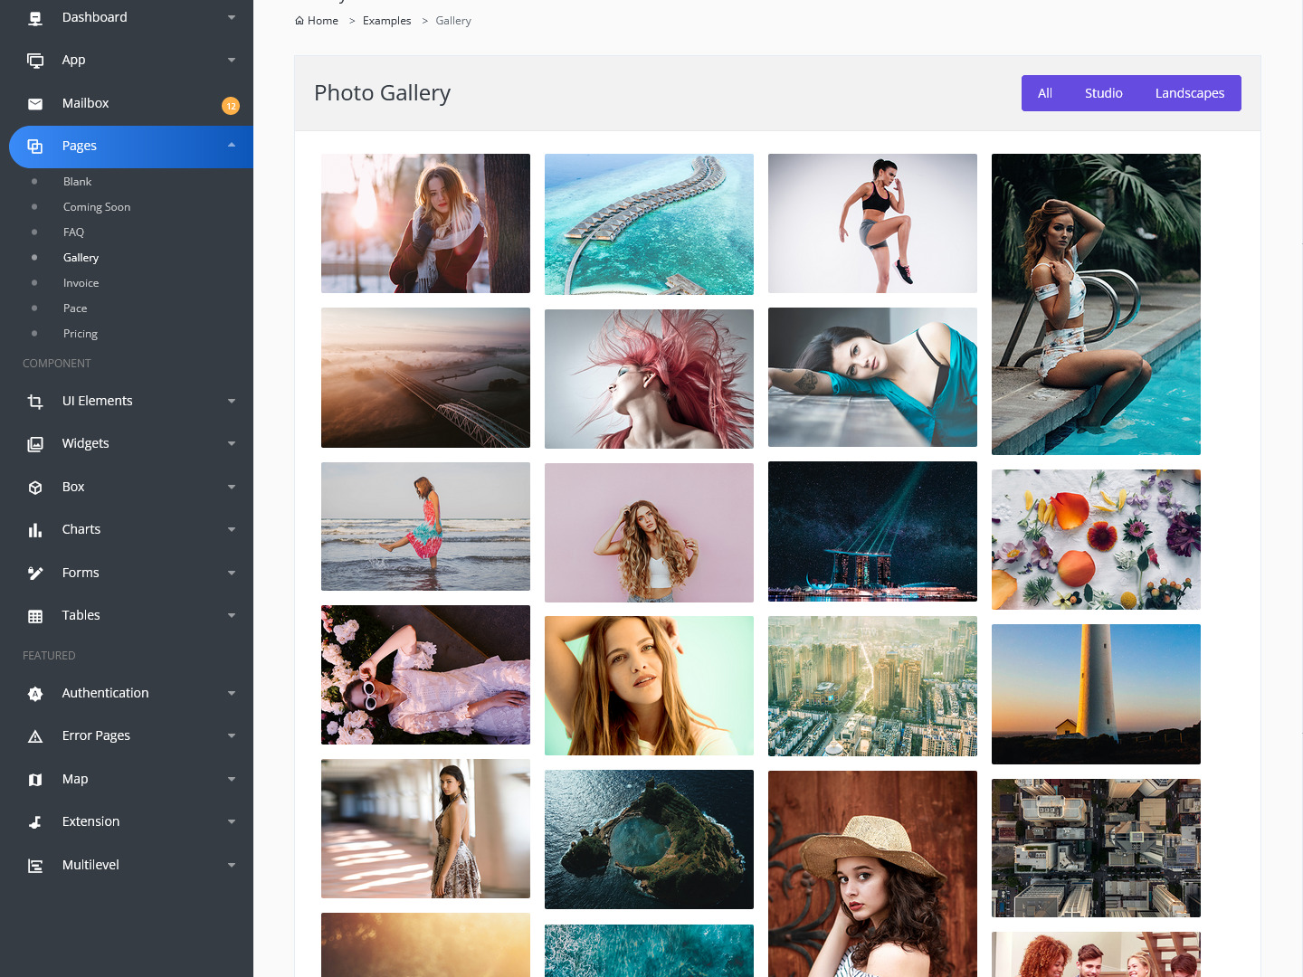This screenshot has width=1303, height=977.
Task: Open the woman in teal blouse photo
Action: point(872,377)
